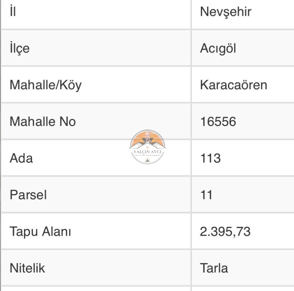Image resolution: width=294 pixels, height=291 pixels.
Task: Select the Ada value 113
Action: [x=210, y=158]
